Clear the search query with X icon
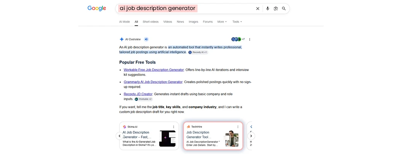This screenshot has height=154, width=402. click(x=258, y=8)
